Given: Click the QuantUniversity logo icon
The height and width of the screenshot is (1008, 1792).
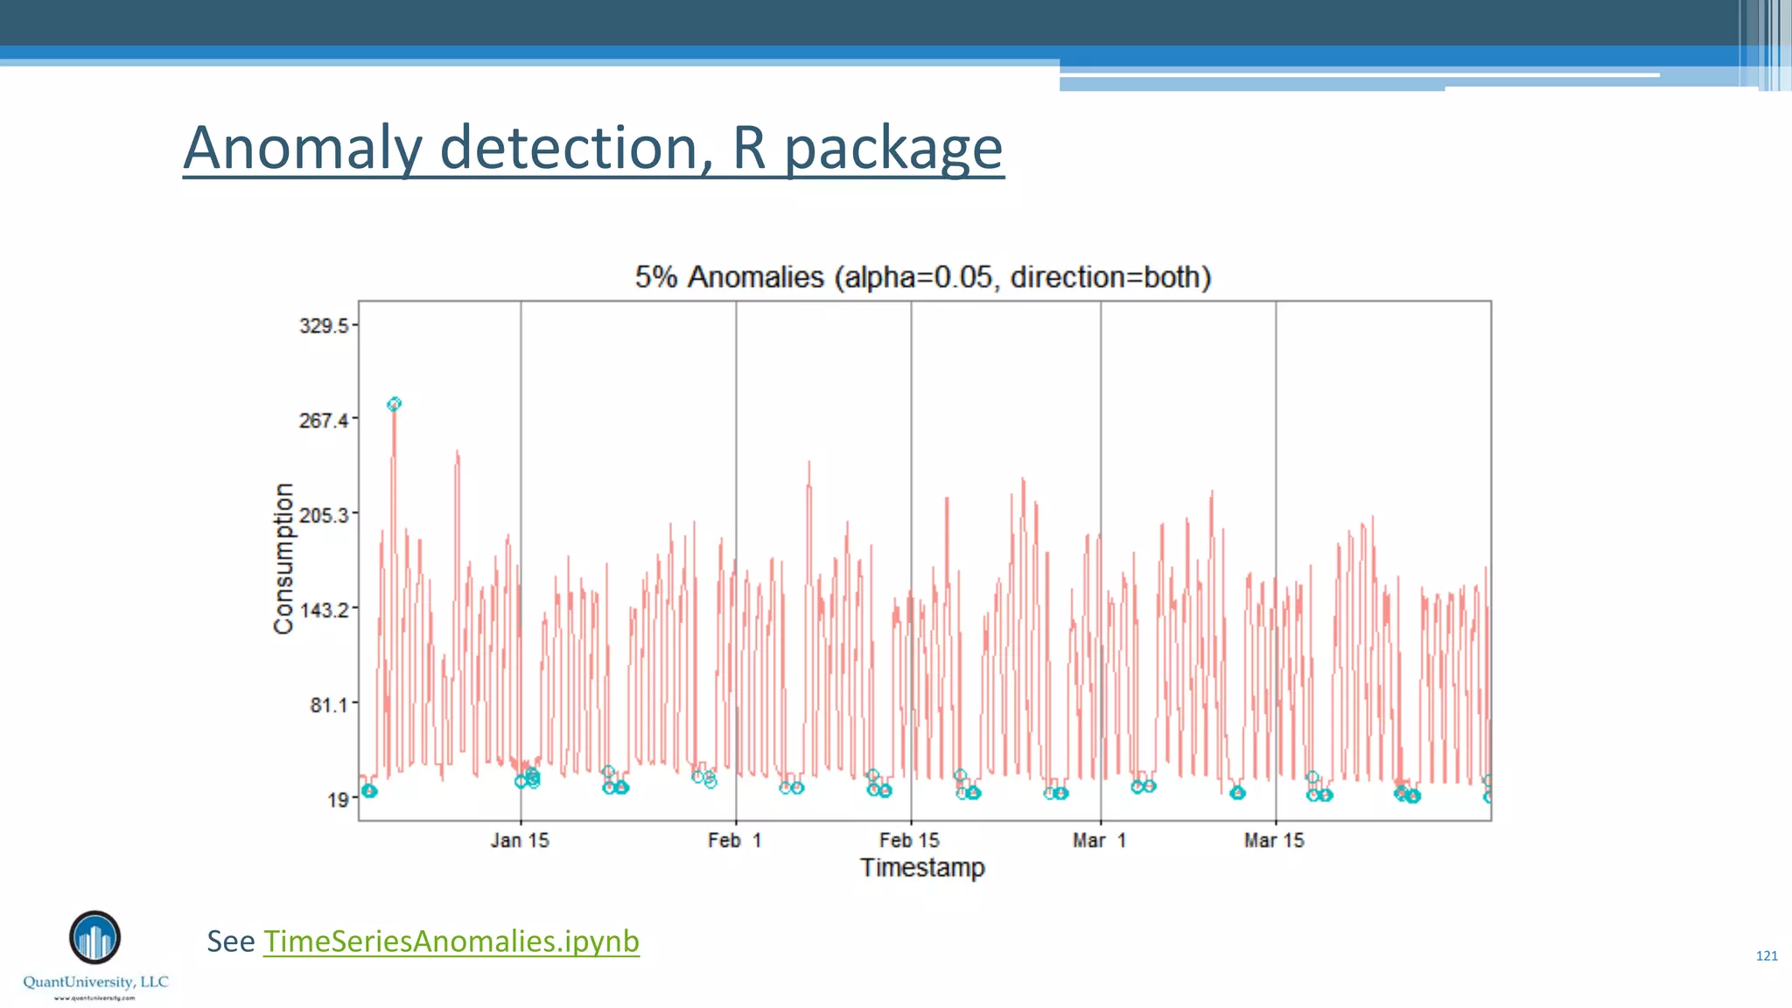Looking at the screenshot, I should [x=94, y=938].
